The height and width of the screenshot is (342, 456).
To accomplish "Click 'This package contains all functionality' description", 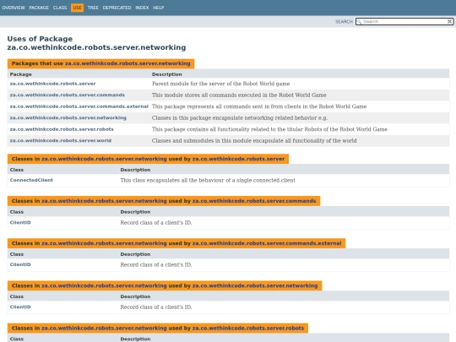I will 269,129.
